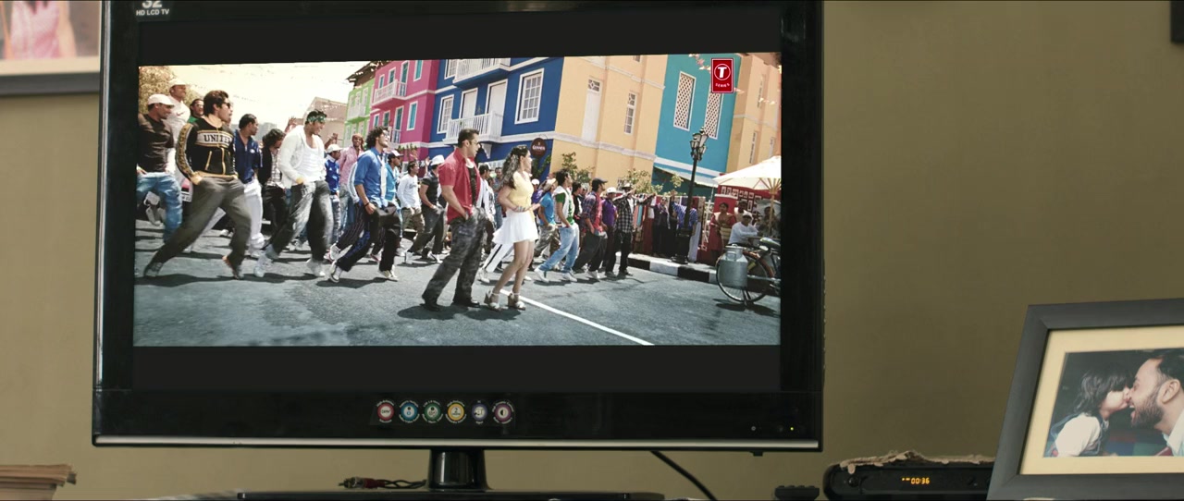Click the yellow circular badge on TV bezel
Image resolution: width=1184 pixels, height=501 pixels.
click(455, 411)
